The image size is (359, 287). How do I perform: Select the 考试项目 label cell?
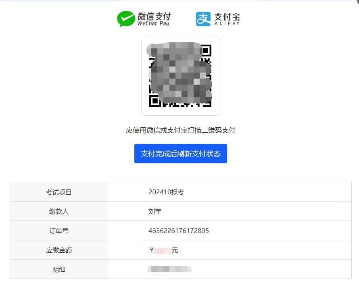(x=59, y=192)
